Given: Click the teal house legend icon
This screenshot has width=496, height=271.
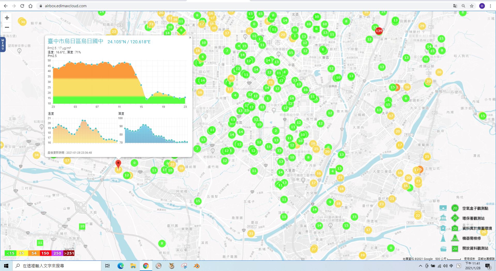Looking at the screenshot, I should (x=443, y=228).
